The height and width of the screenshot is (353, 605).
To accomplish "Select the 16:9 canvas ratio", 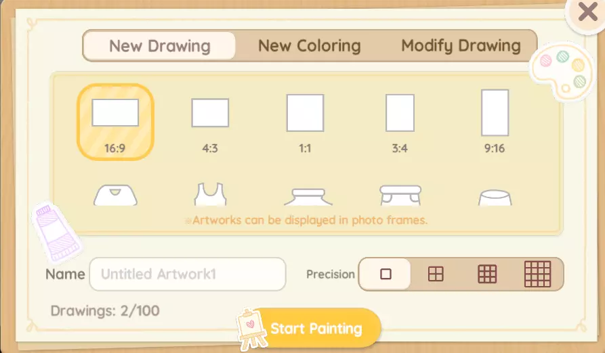I will tap(115, 122).
